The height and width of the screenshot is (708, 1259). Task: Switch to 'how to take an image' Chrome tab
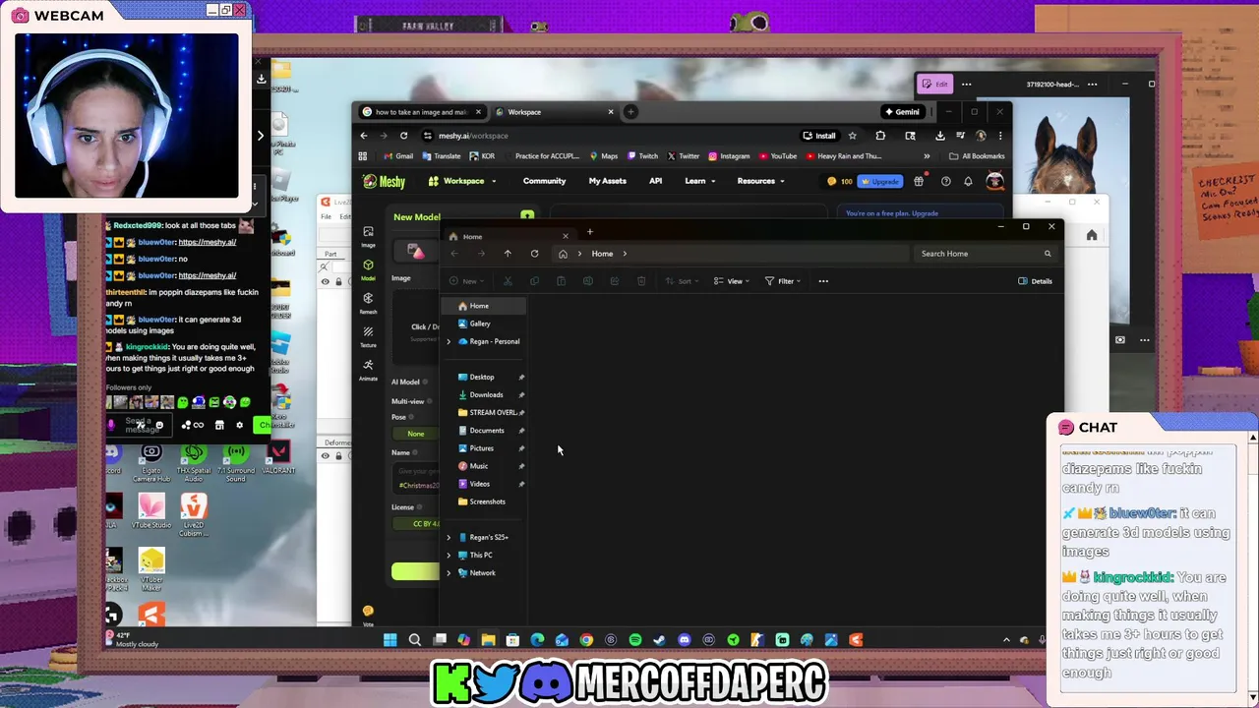(422, 112)
